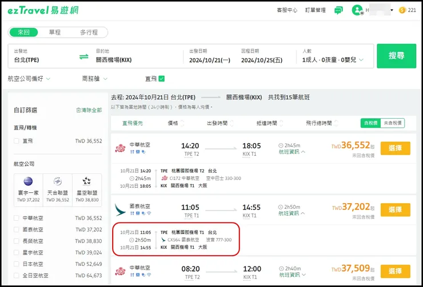Click Cathay Pacific logo on 11:05 flight
The height and width of the screenshot is (287, 423).
click(120, 210)
